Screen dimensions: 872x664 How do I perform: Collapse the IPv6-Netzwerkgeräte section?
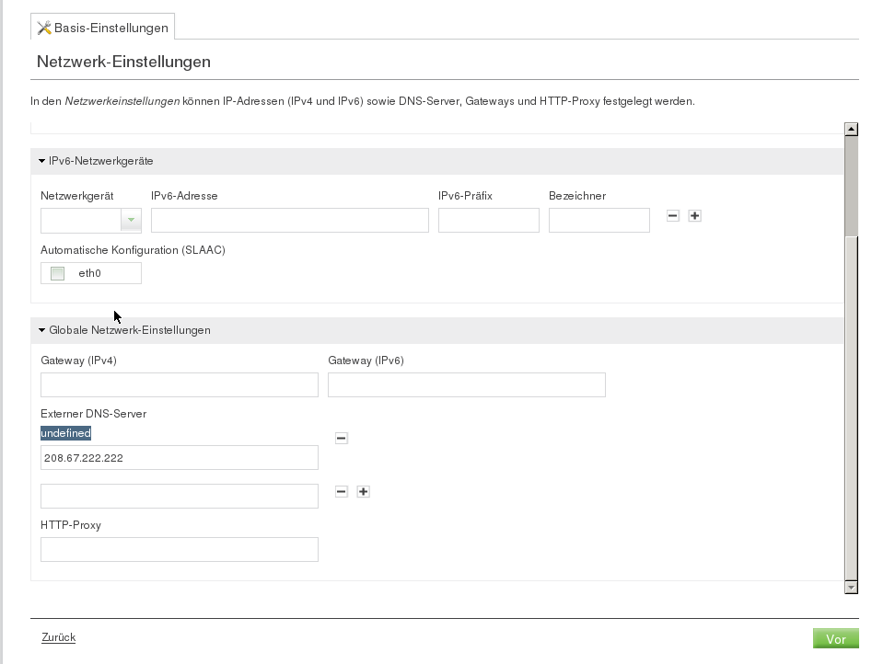click(42, 161)
